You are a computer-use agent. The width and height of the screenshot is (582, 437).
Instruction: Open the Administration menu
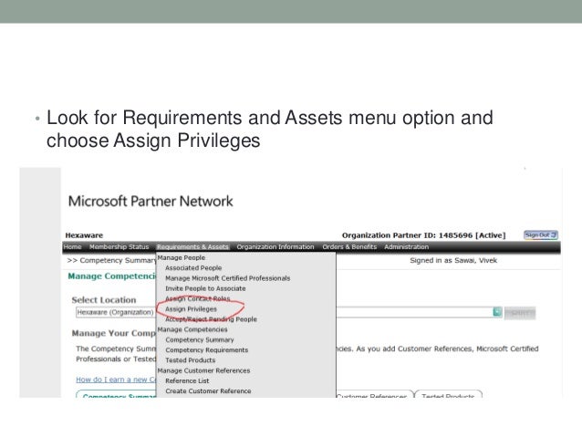407,247
